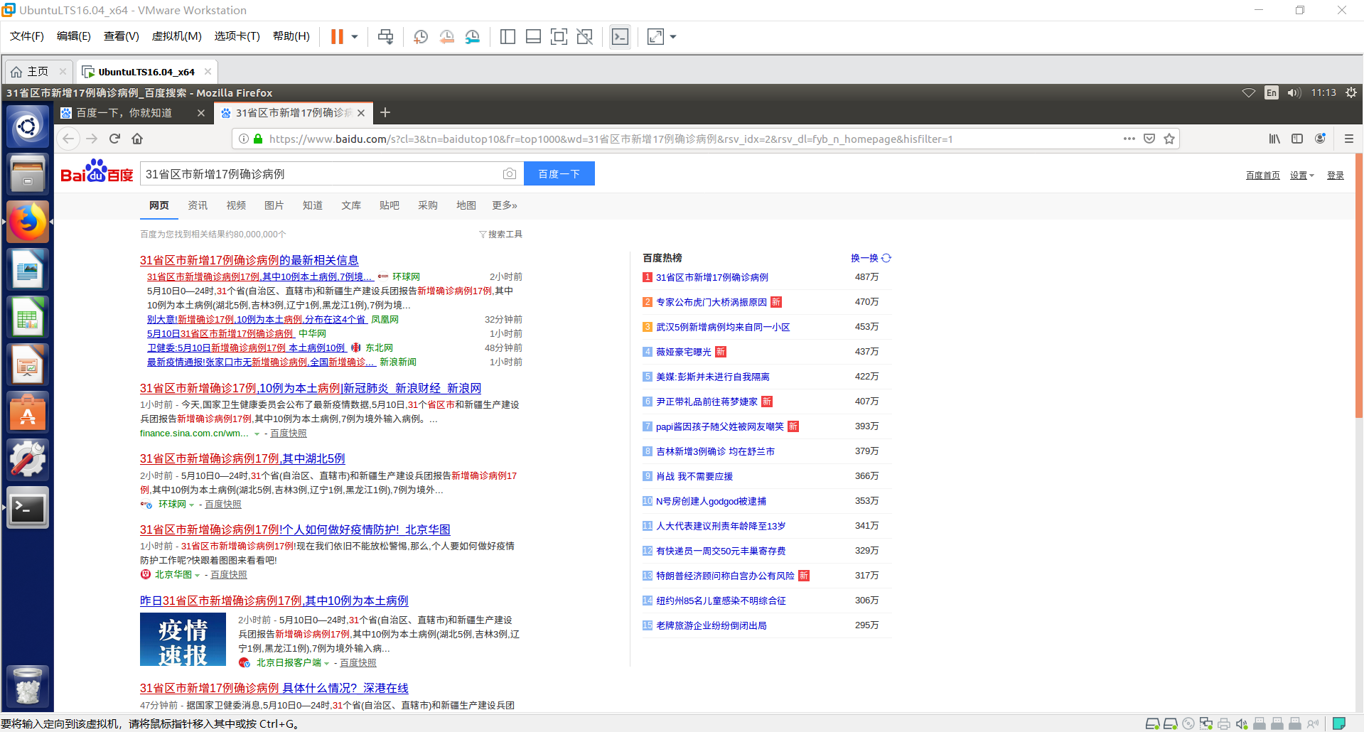Image resolution: width=1364 pixels, height=732 pixels.
Task: Bookmark this page with the star icon
Action: pyautogui.click(x=1169, y=139)
